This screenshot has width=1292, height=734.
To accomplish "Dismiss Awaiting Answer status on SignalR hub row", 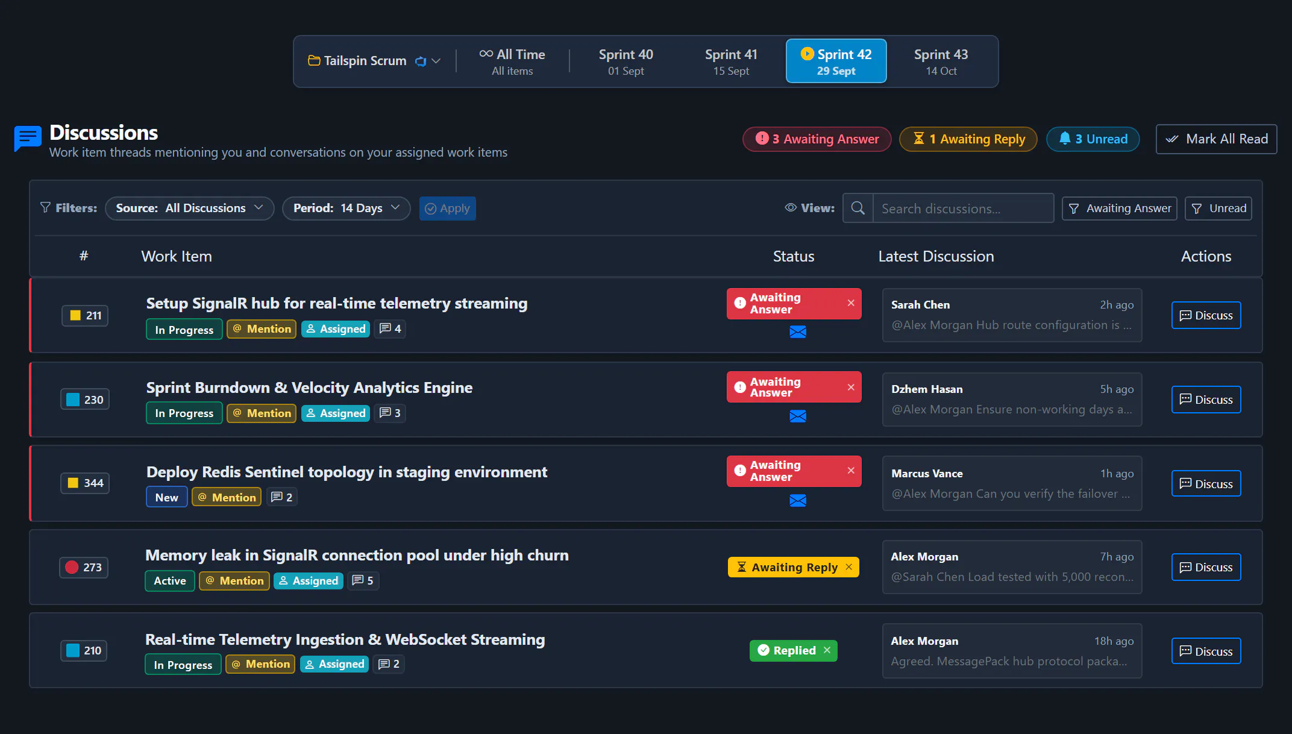I will [851, 303].
